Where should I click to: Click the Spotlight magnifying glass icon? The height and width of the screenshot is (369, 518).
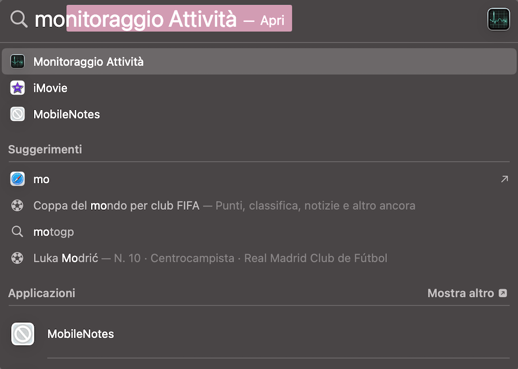coord(19,19)
